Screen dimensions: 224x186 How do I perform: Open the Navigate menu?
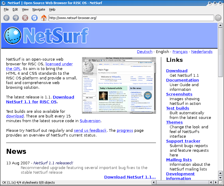click(x=39, y=9)
